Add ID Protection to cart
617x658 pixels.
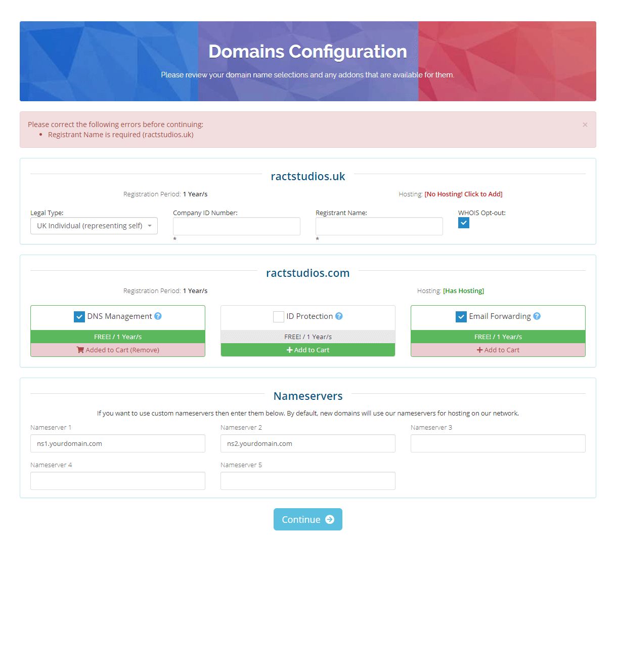pos(308,350)
